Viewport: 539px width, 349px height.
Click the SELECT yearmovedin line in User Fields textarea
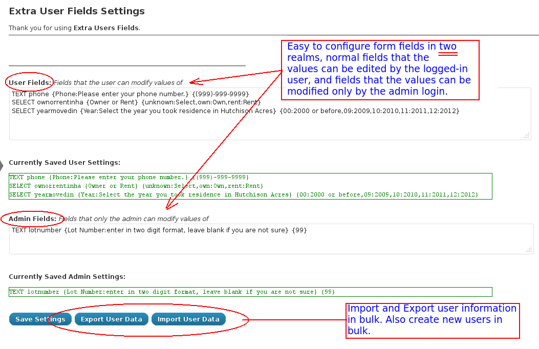point(235,111)
